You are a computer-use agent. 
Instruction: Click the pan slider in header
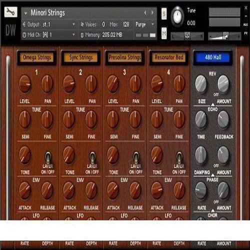pos(187,36)
